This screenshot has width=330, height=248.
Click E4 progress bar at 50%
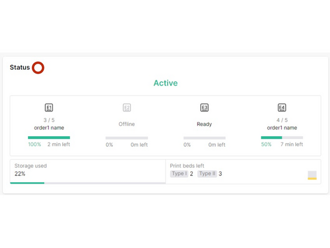[282, 138]
